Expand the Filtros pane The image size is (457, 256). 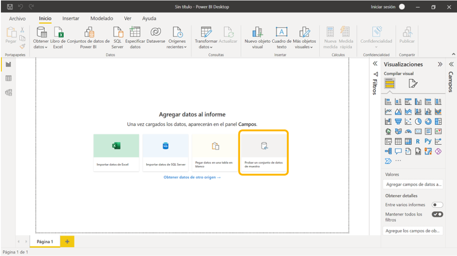tap(375, 64)
